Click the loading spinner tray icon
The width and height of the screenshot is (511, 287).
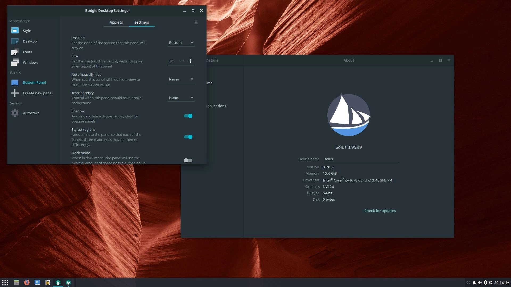468,282
